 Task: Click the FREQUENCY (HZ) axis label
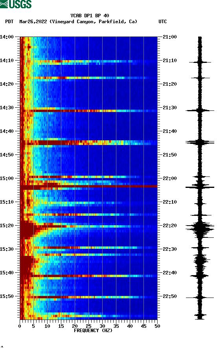pyautogui.click(x=93, y=331)
